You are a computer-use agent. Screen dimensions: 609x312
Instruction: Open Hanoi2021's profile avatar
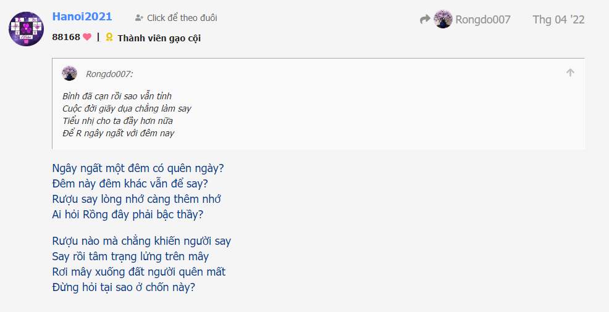[x=26, y=28]
